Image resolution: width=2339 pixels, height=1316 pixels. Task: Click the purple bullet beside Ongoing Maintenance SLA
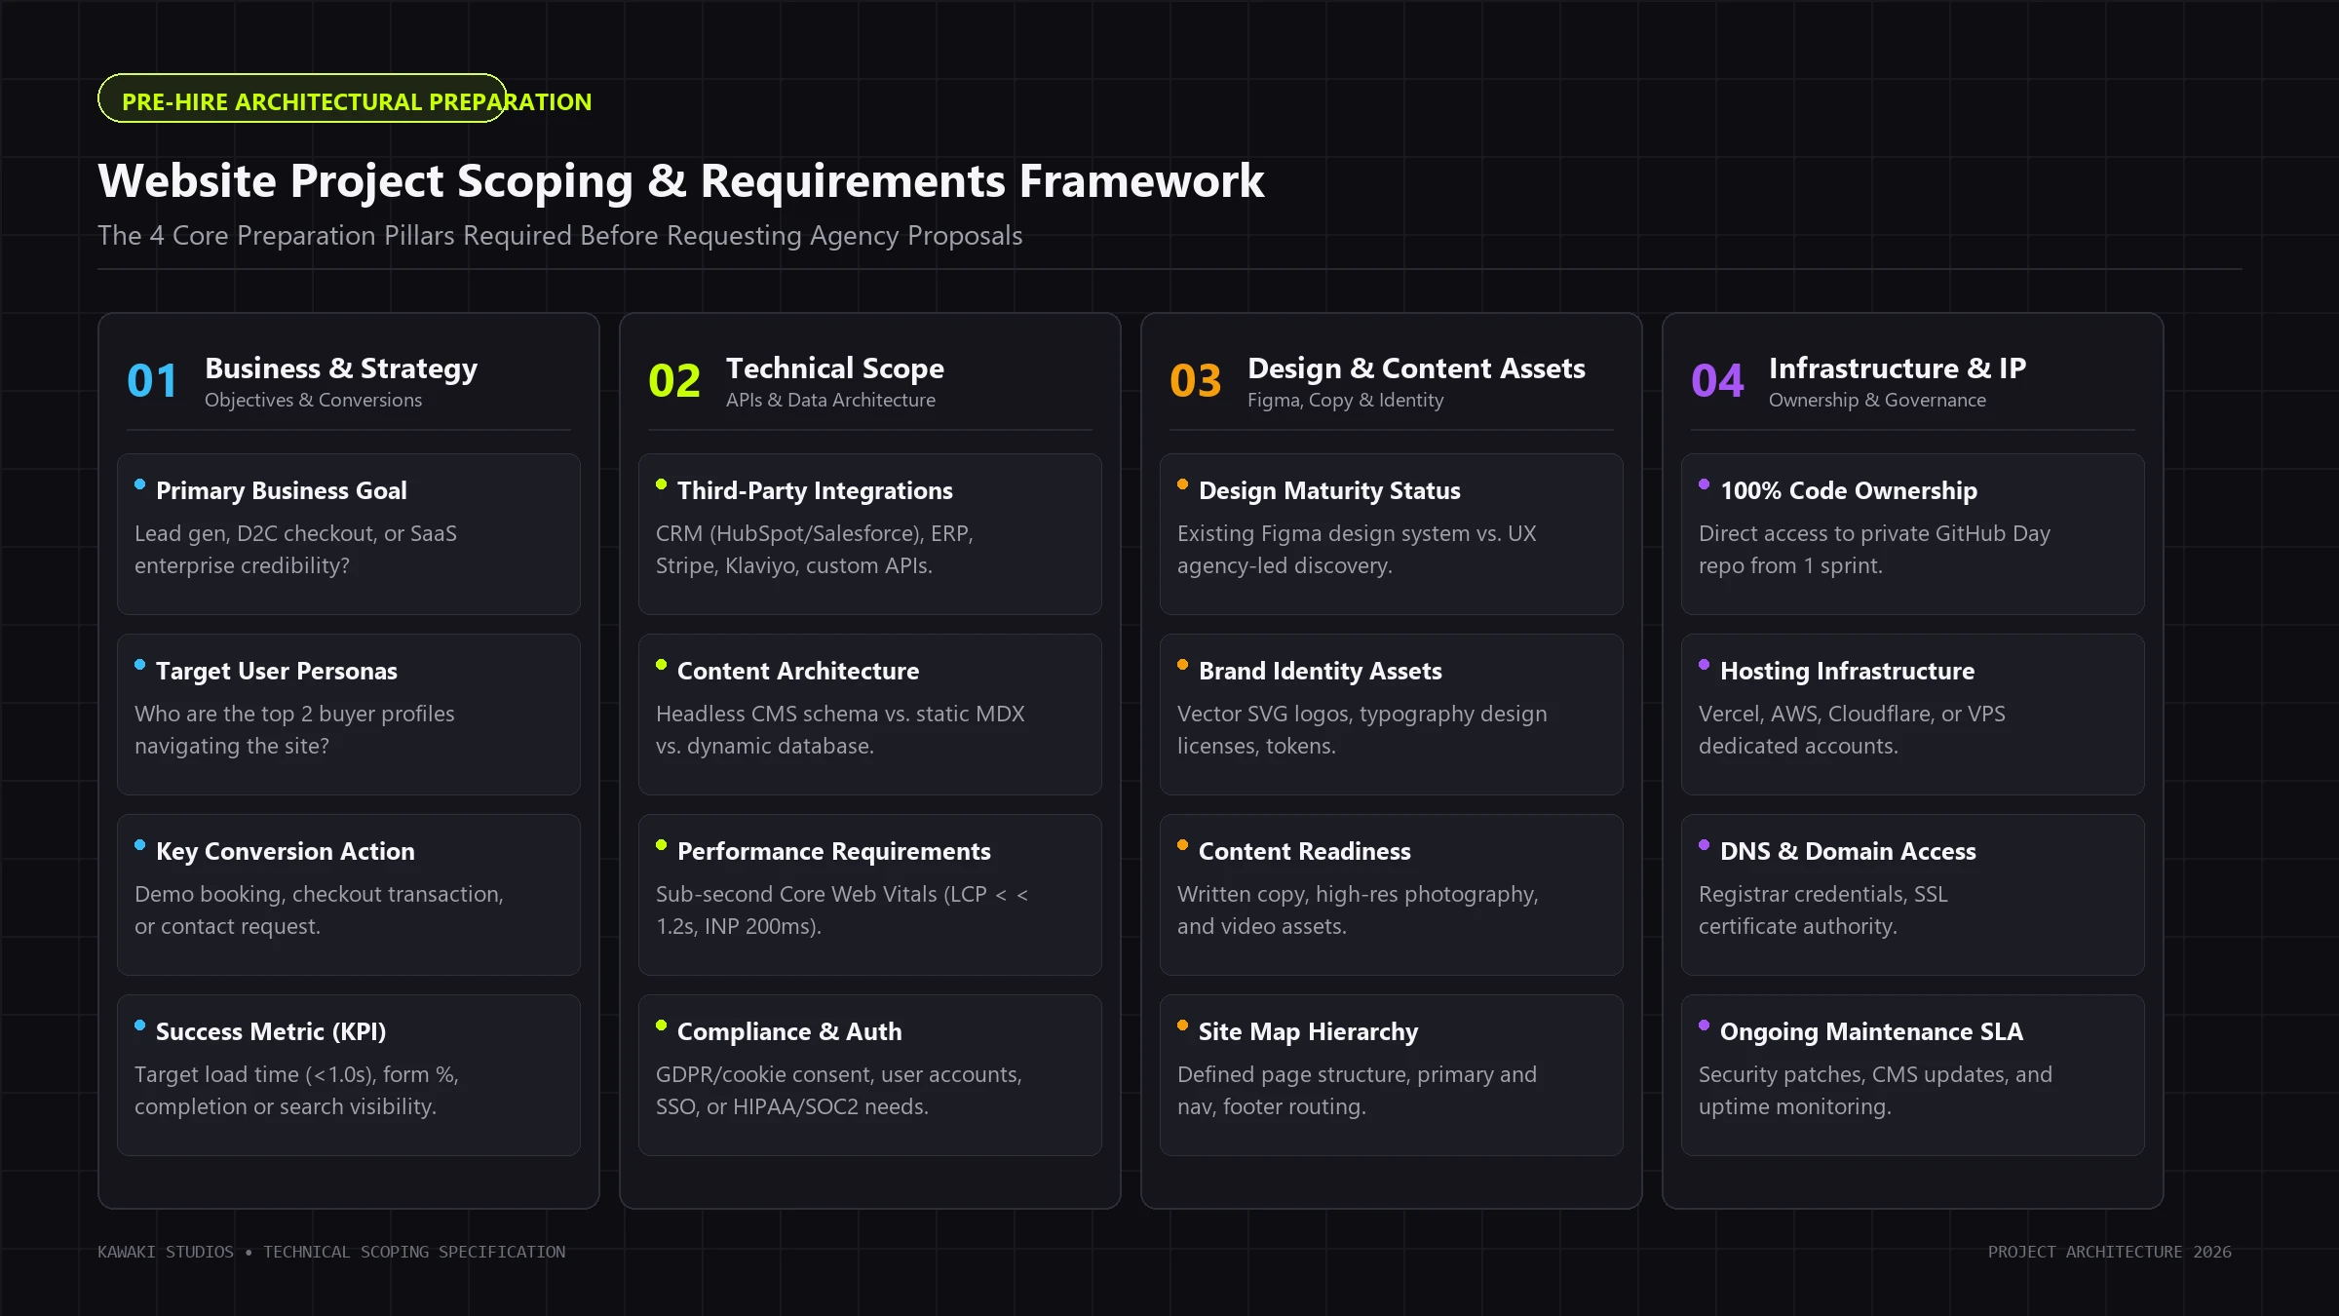click(1704, 1026)
